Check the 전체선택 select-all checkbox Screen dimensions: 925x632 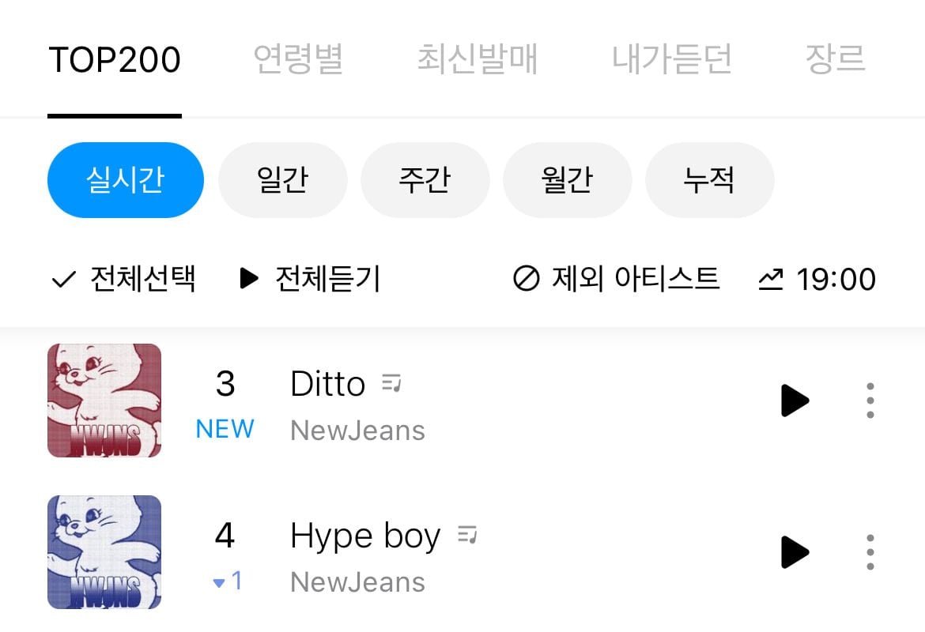(62, 279)
